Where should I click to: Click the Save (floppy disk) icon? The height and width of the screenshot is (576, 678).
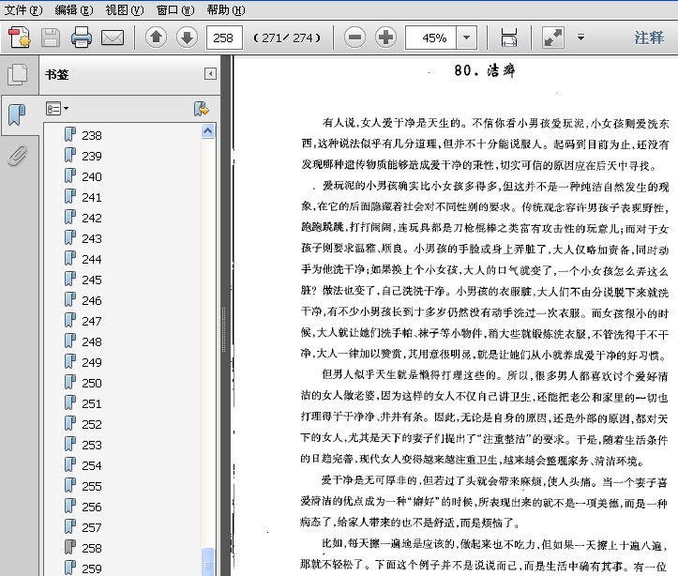coord(51,38)
